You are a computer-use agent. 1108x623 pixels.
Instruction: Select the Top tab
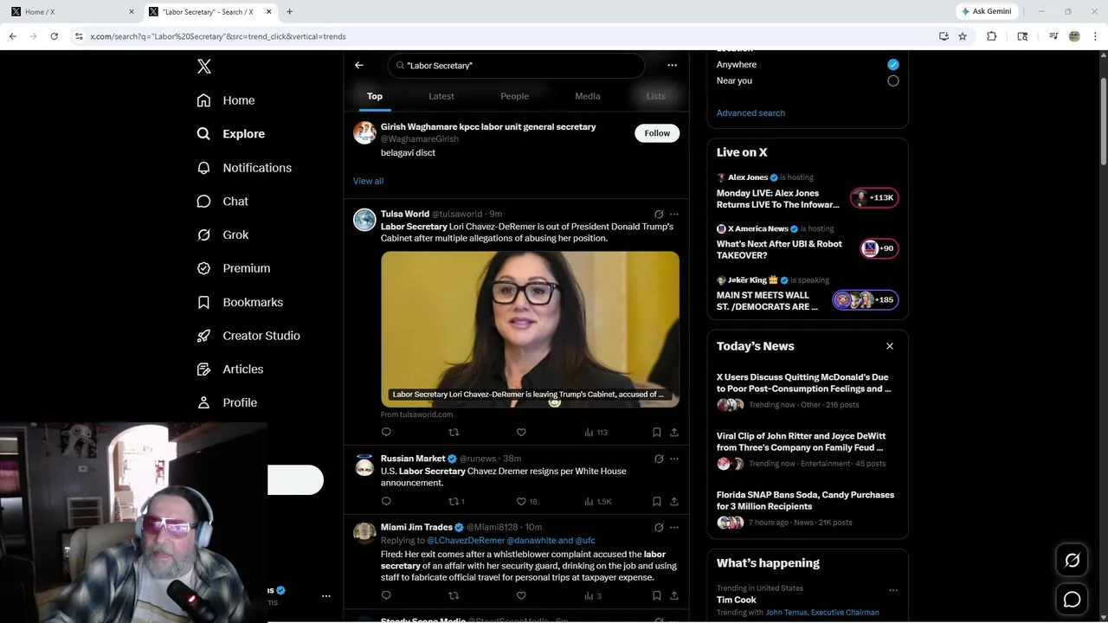[375, 96]
